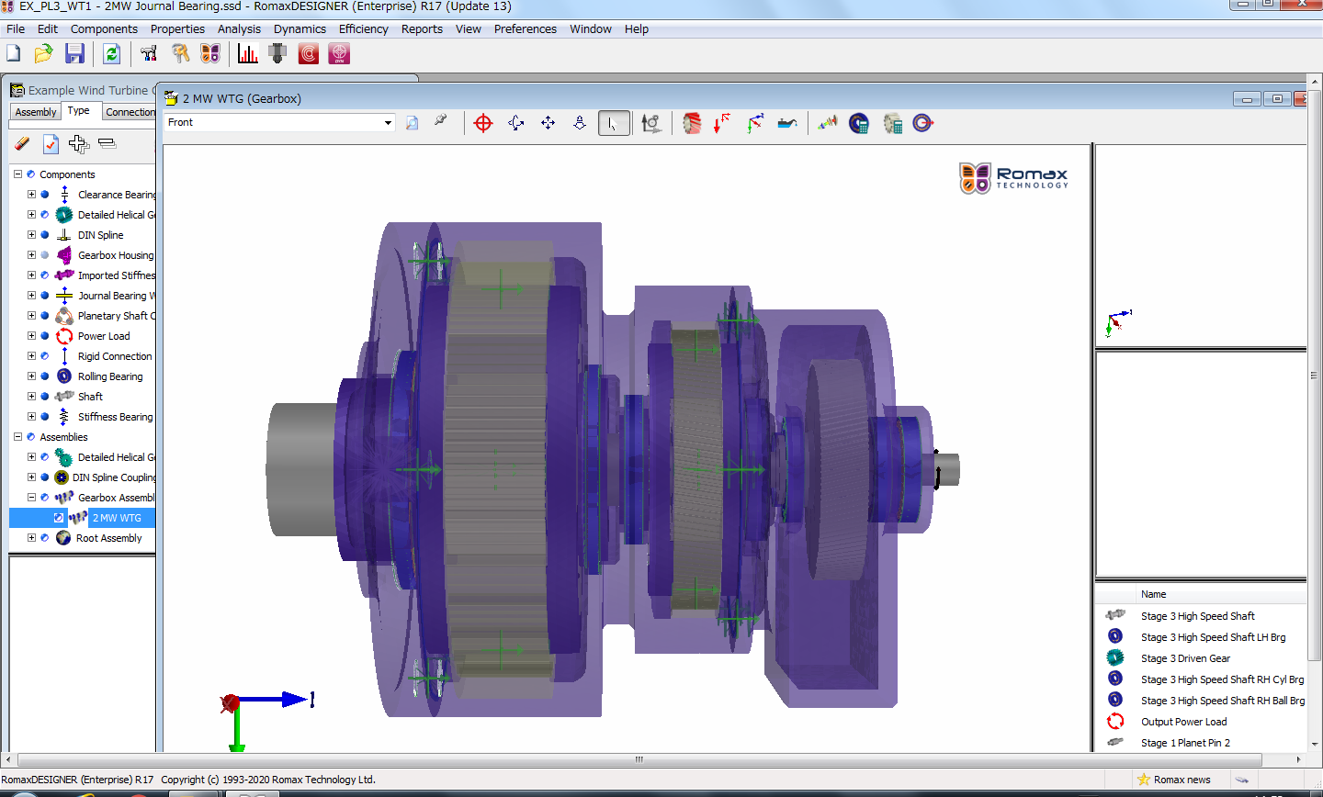Open the Analysis menu
Image resolution: width=1323 pixels, height=797 pixels.
[x=239, y=29]
